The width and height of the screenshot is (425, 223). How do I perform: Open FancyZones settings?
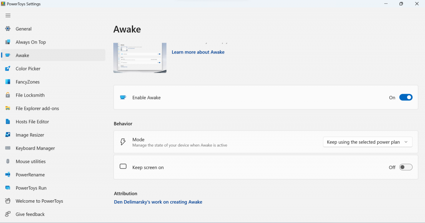[53, 82]
